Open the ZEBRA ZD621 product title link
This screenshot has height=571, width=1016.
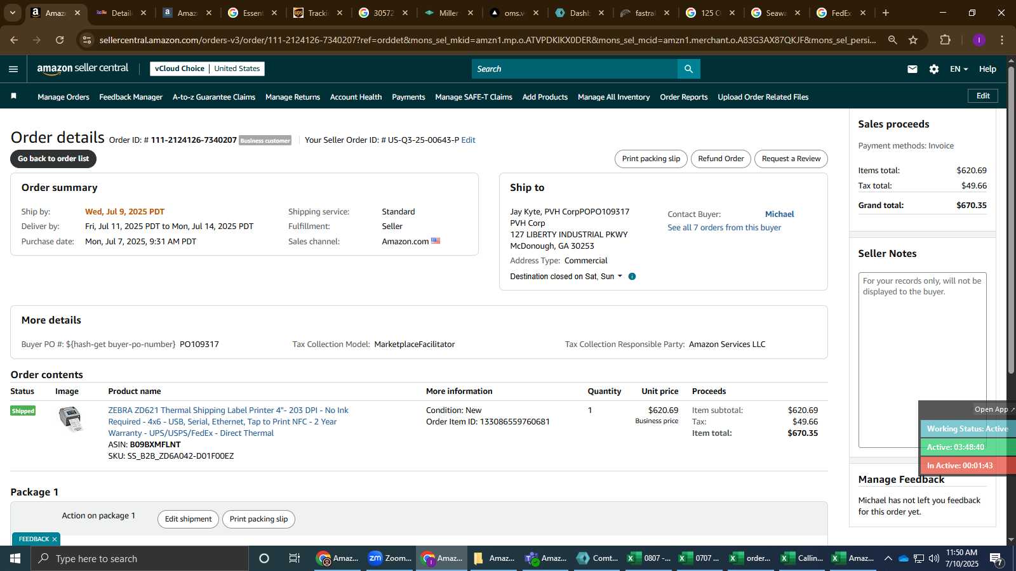coord(229,422)
